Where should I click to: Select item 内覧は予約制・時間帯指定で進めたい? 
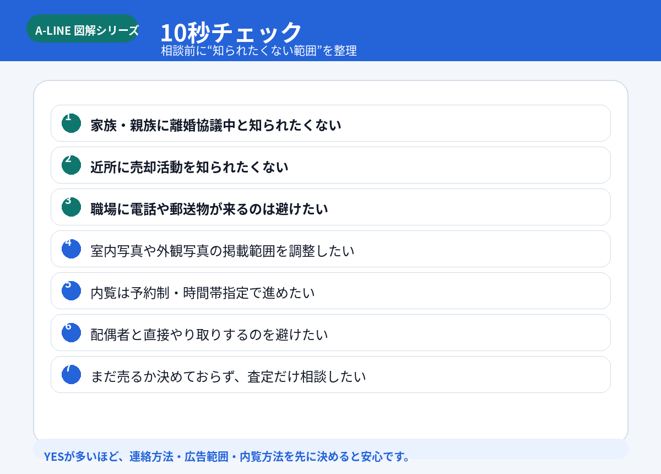pos(330,291)
